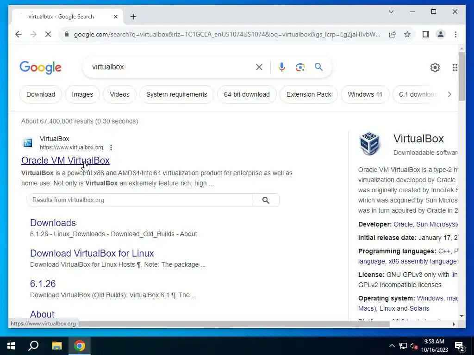Open the Oracle VM VirtualBox result link
The width and height of the screenshot is (474, 355).
tap(65, 160)
